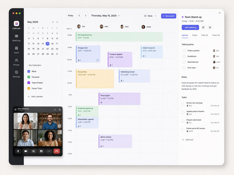Open the Client check-in event
Screen dimensions: 234x175
click(152, 52)
